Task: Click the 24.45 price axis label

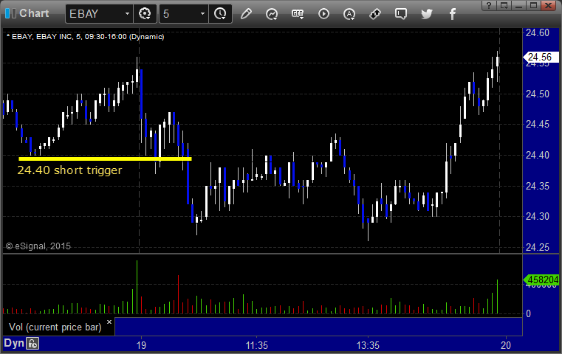Action: (538, 124)
